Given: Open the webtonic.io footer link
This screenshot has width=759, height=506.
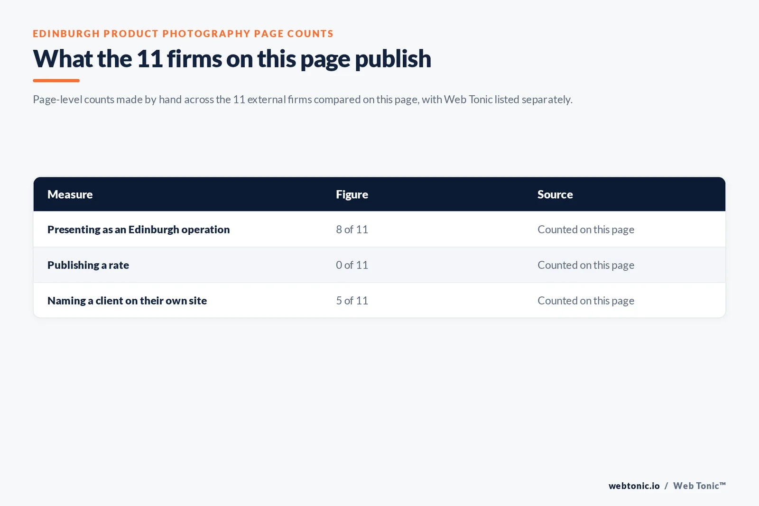Looking at the screenshot, I should click(x=634, y=486).
